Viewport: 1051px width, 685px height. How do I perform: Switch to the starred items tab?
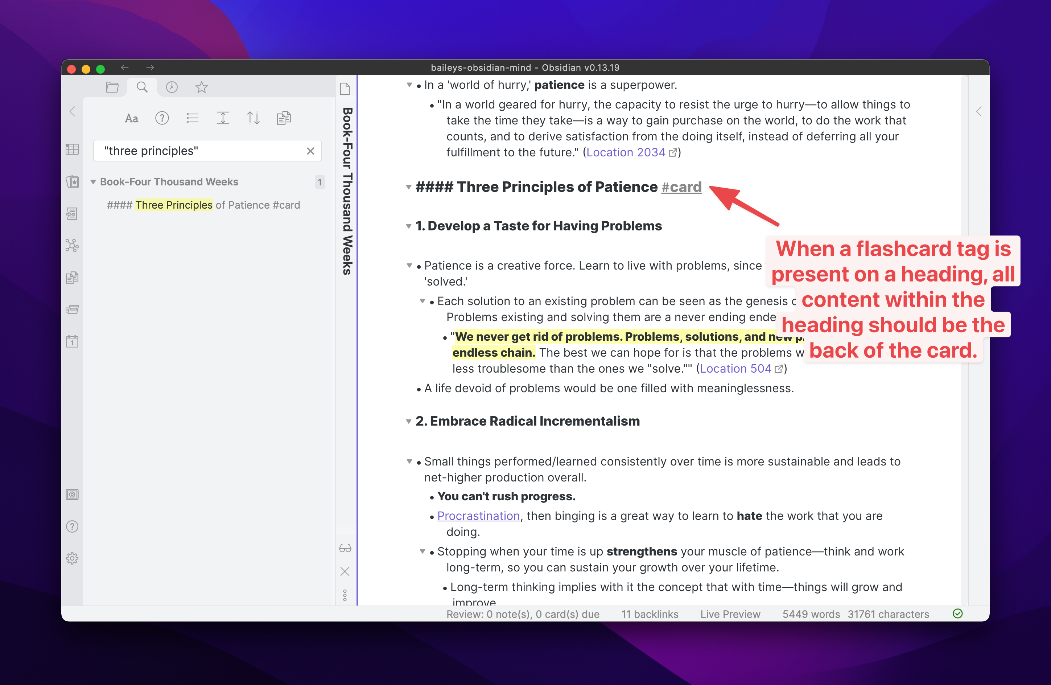[x=202, y=87]
